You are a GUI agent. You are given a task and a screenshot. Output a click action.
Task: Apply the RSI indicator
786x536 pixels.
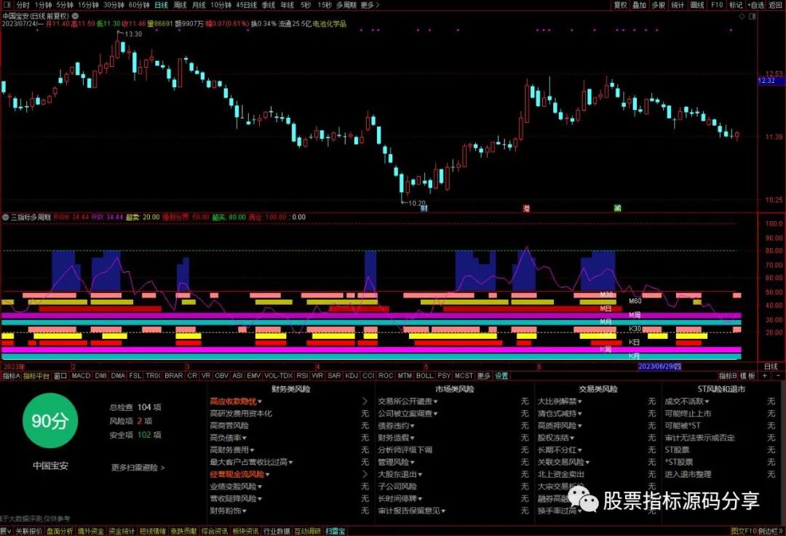(302, 376)
